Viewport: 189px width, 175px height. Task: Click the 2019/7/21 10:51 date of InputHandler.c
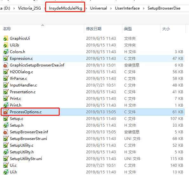pyautogui.click(x=101, y=85)
